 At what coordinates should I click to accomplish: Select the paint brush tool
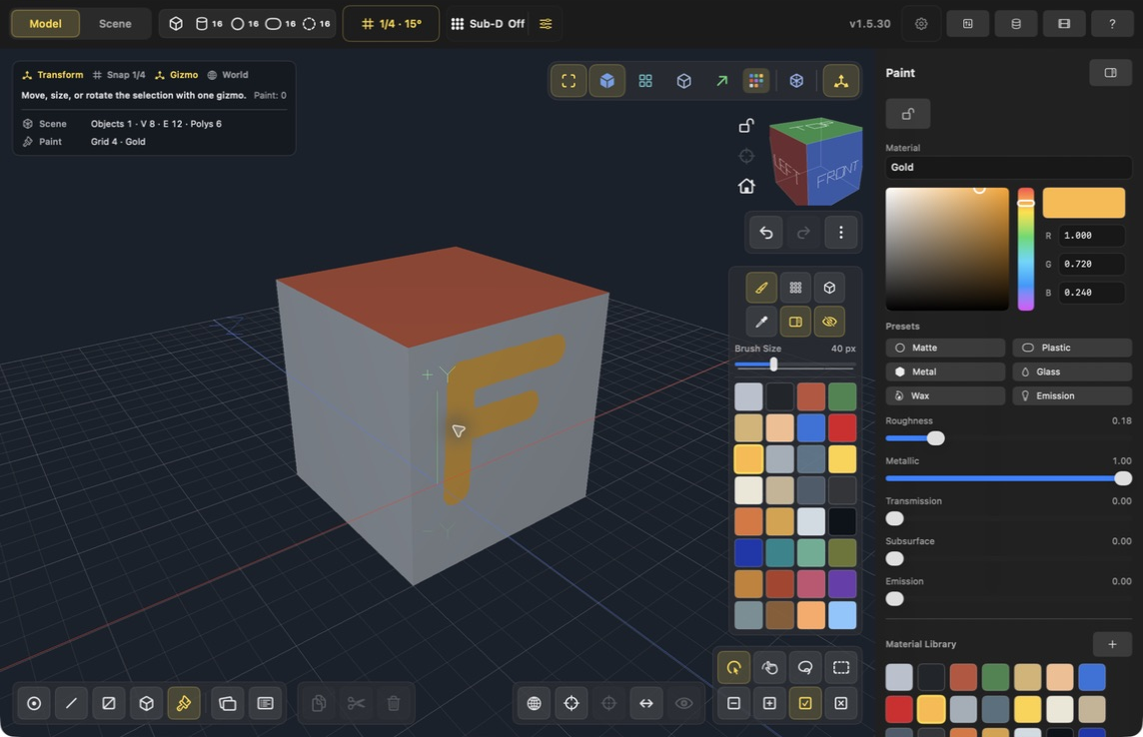761,288
